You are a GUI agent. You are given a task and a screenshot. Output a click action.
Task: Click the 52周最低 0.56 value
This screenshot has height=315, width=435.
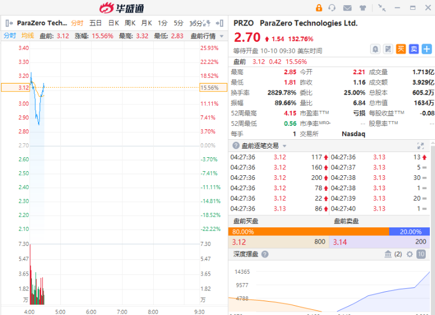click(x=290, y=124)
